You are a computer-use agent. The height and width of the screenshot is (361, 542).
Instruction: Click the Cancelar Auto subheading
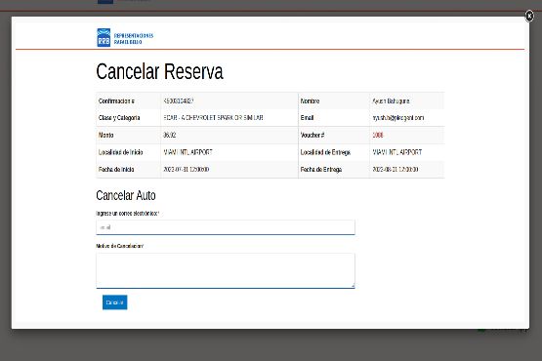click(126, 195)
